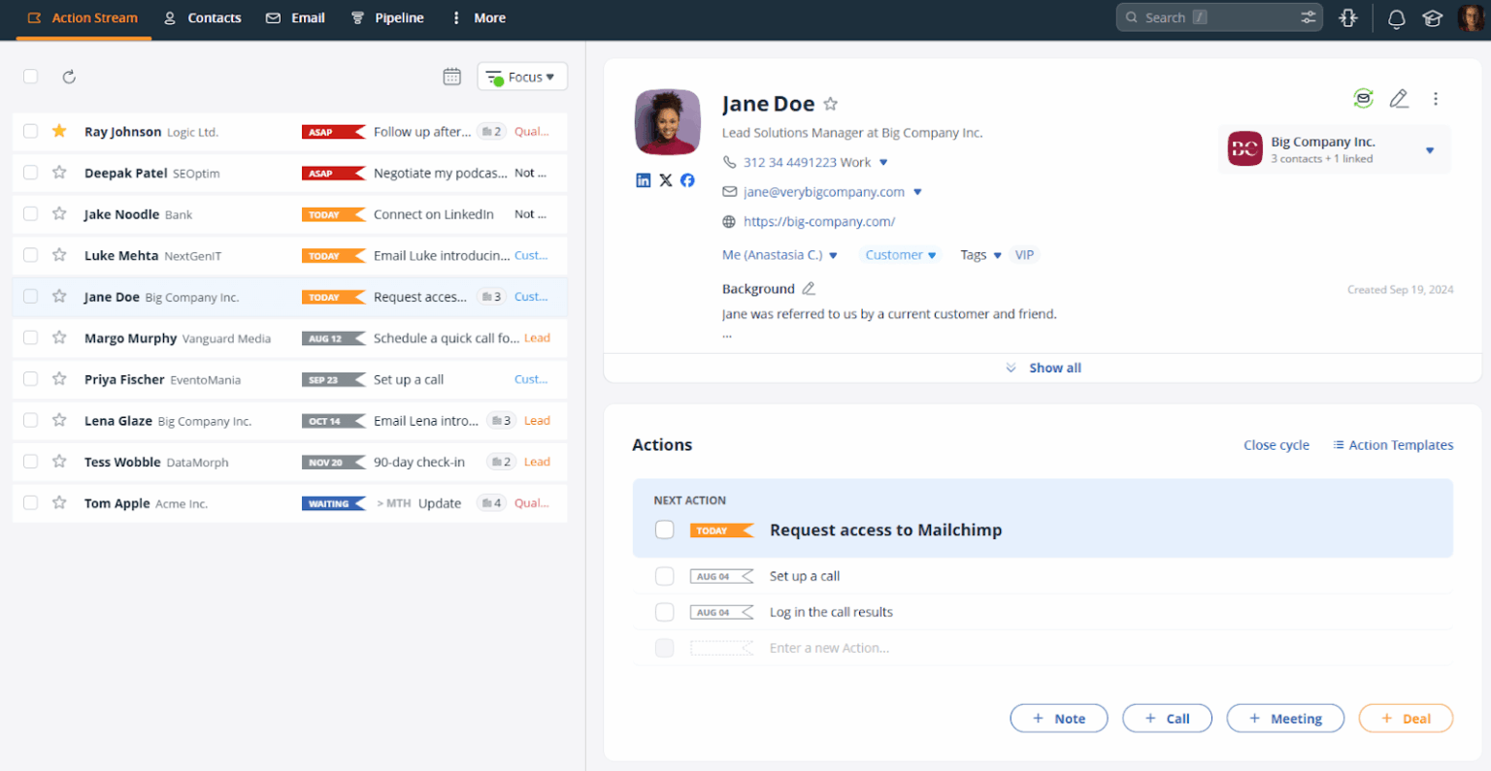Check the checkbox for Request access to Mailchimp
This screenshot has width=1491, height=771.
click(x=664, y=530)
